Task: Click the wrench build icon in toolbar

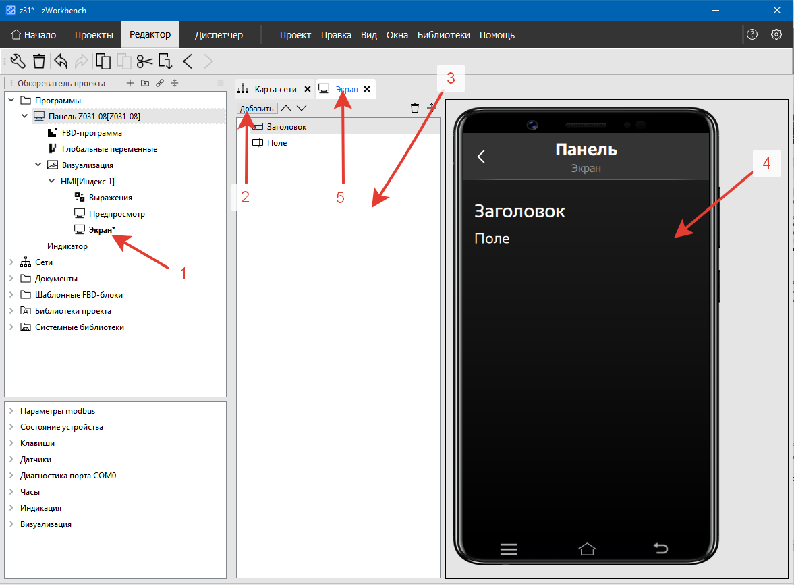Action: pos(18,61)
